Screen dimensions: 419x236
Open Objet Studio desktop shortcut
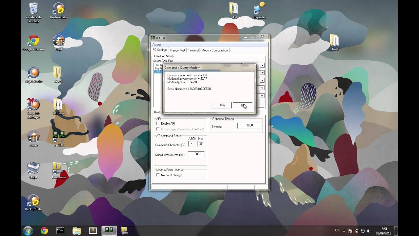coord(33,75)
